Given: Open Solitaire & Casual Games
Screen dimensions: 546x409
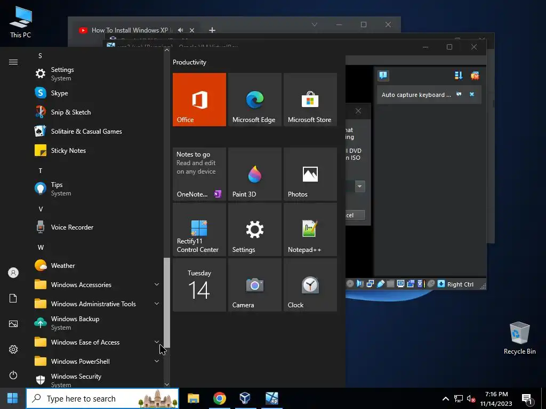Looking at the screenshot, I should coord(98,131).
